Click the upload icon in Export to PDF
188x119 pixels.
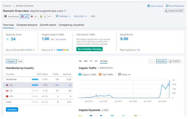[166, 11]
